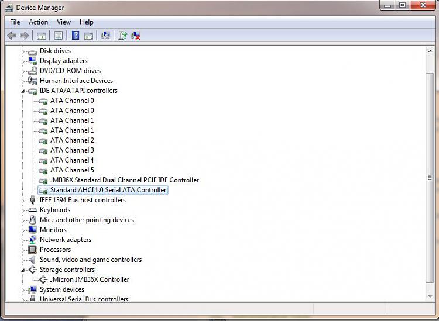
Task: Open the Help menu
Action: 87,22
